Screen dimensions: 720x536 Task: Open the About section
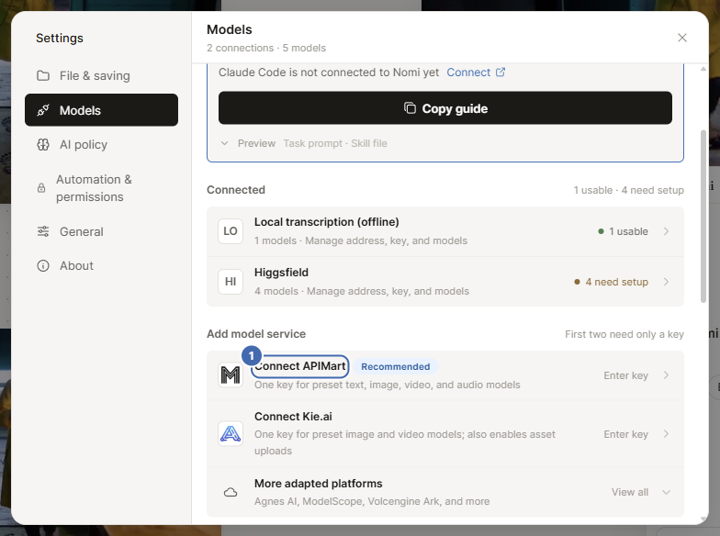pyautogui.click(x=101, y=266)
